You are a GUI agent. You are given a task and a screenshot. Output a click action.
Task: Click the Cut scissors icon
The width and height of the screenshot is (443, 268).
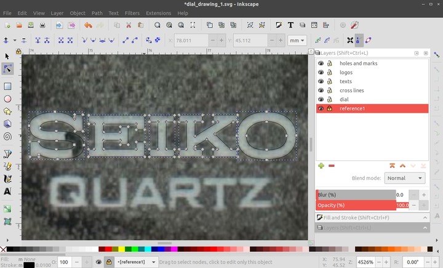tap(129, 25)
